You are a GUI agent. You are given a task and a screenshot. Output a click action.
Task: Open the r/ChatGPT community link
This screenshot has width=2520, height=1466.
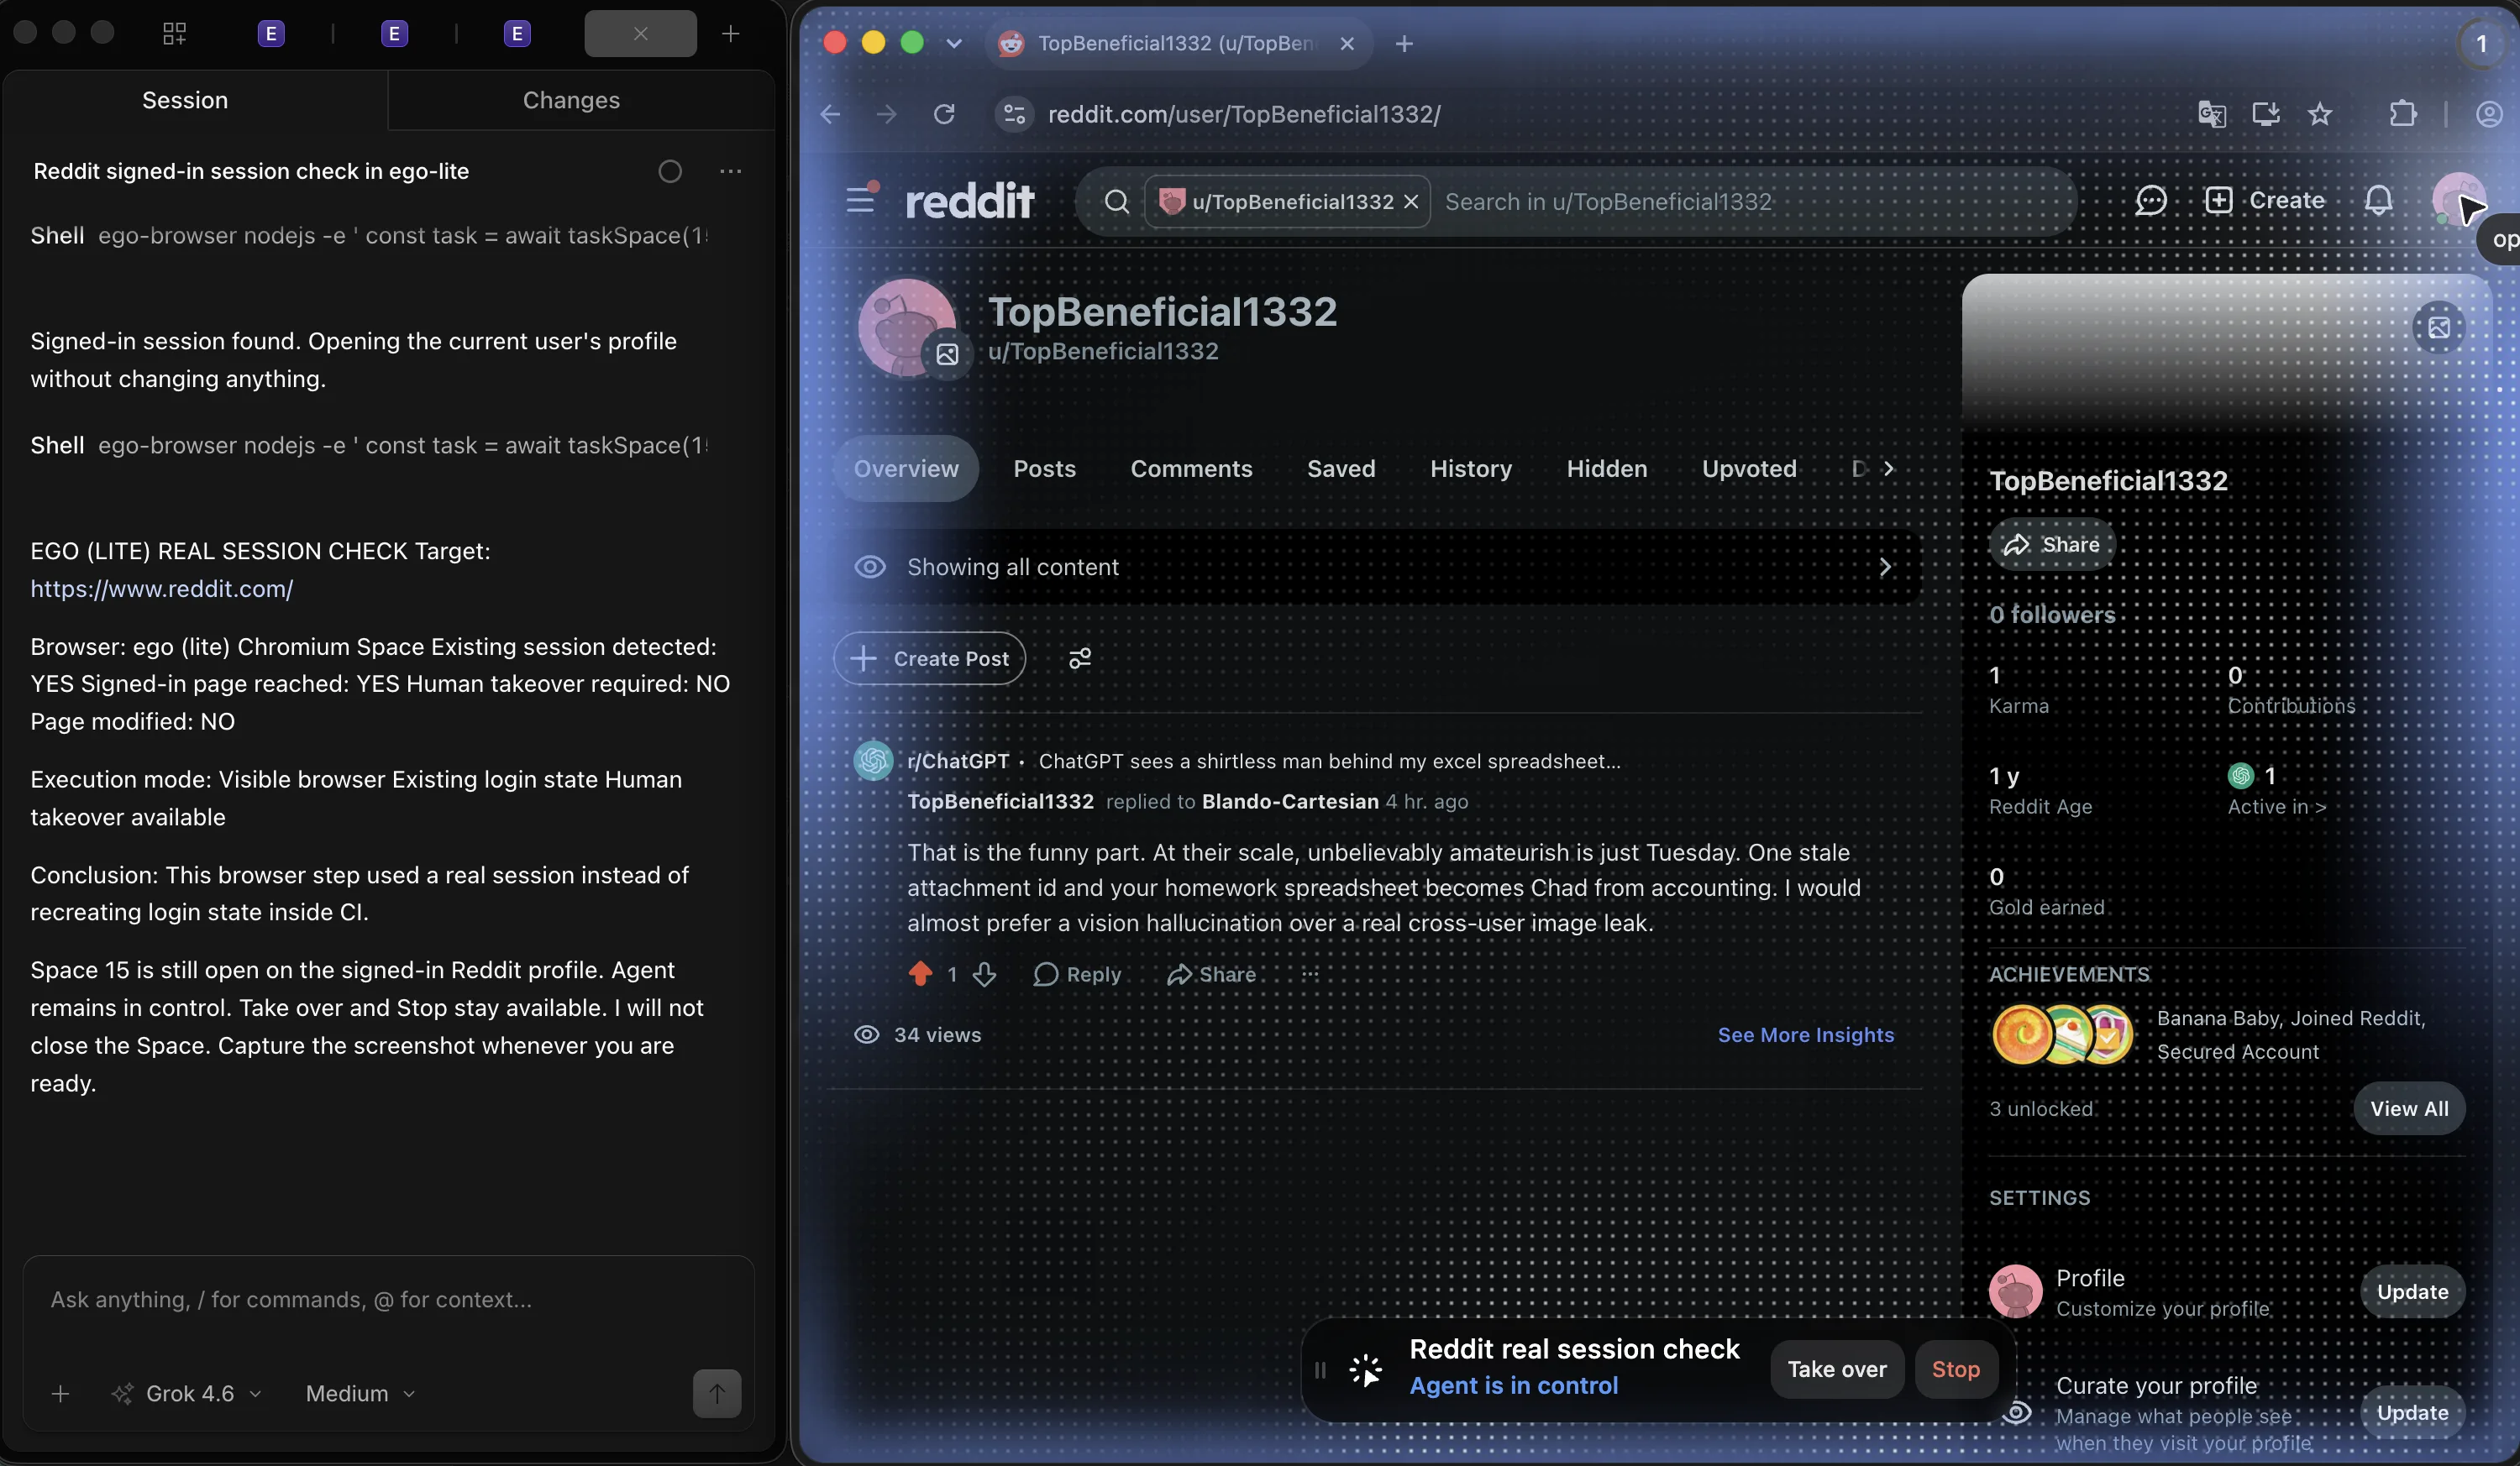click(x=958, y=761)
